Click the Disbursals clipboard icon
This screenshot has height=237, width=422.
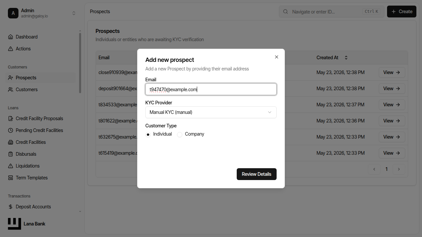[x=11, y=154]
